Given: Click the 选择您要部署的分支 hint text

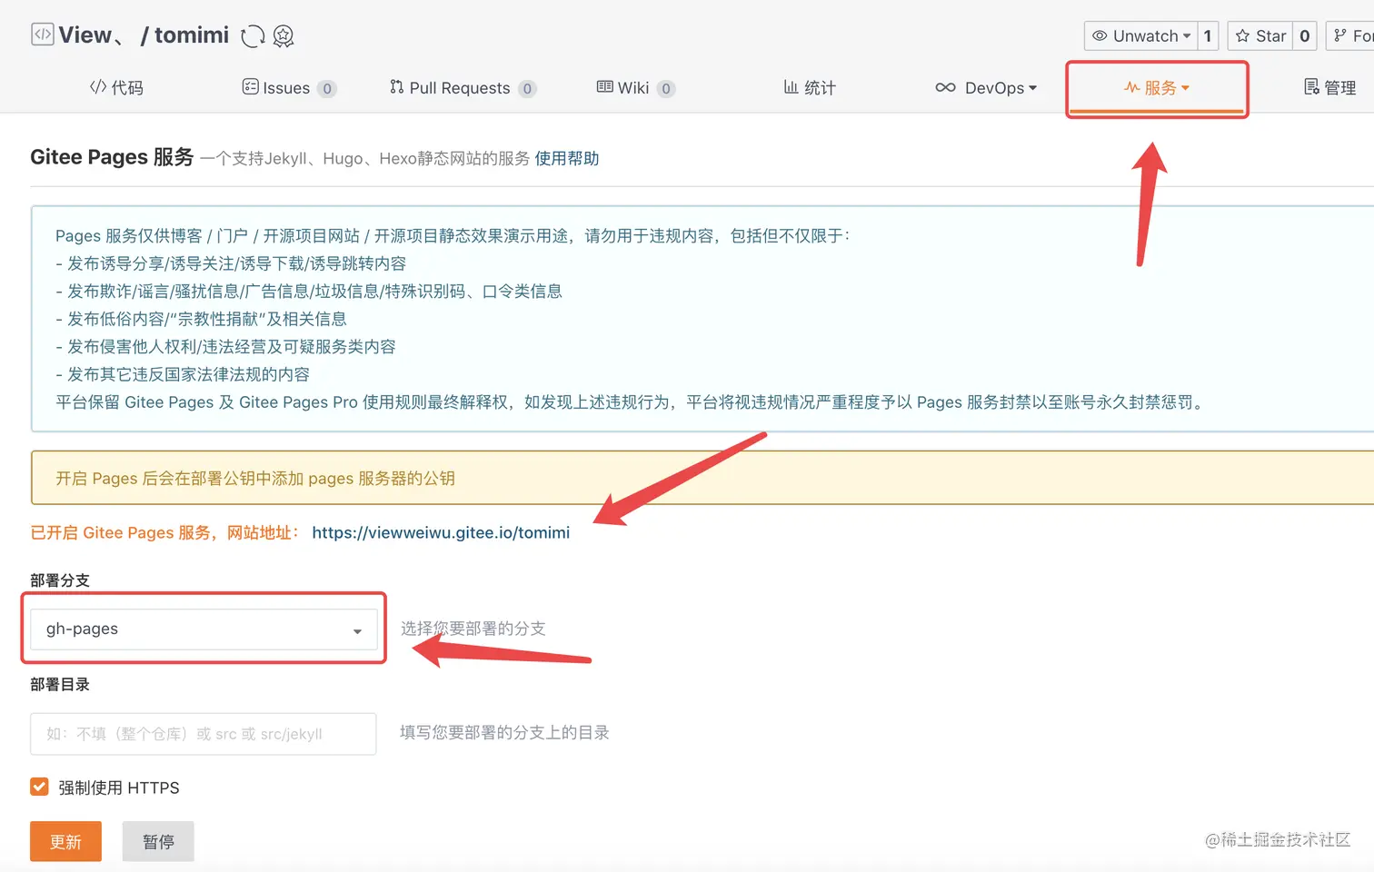Looking at the screenshot, I should tap(473, 629).
